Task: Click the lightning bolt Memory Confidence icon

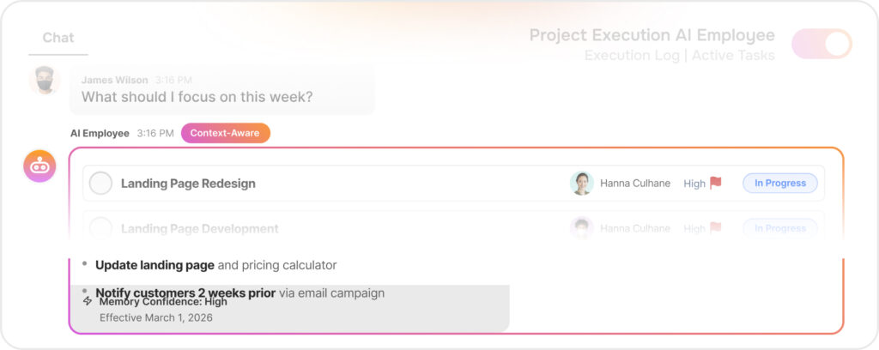Action: point(88,301)
